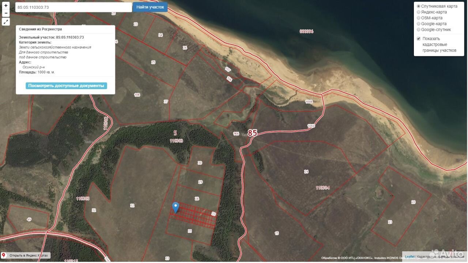The width and height of the screenshot is (468, 263).
Task: Click Посмотреть доступные документы button
Action: point(66,86)
